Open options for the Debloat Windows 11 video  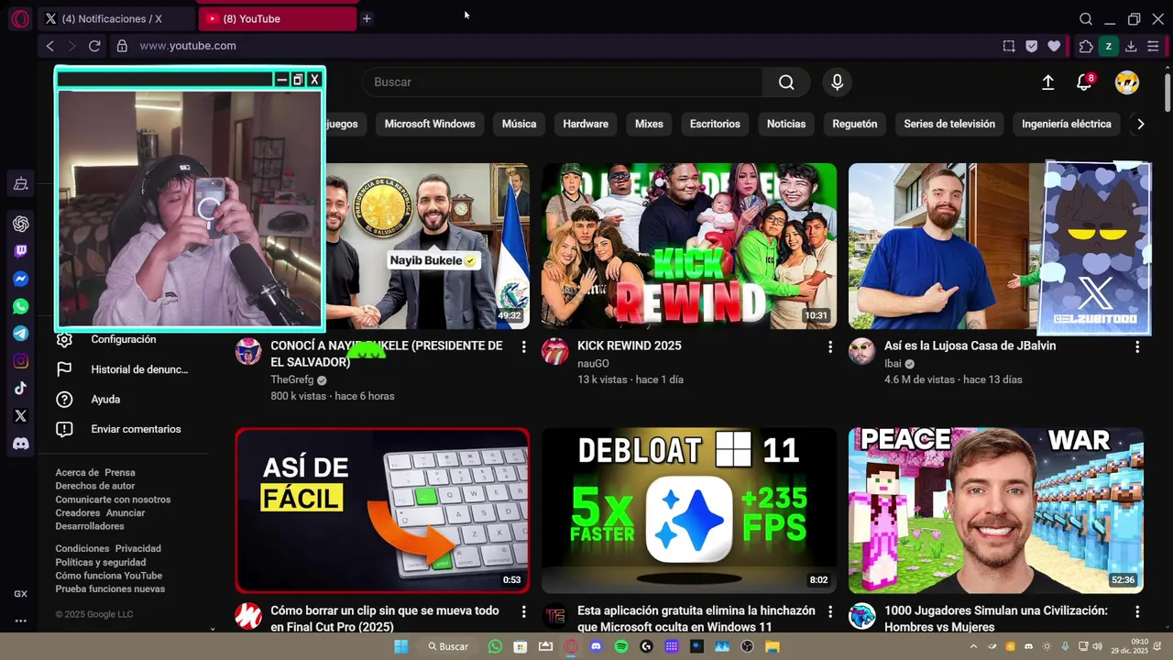[x=830, y=611]
